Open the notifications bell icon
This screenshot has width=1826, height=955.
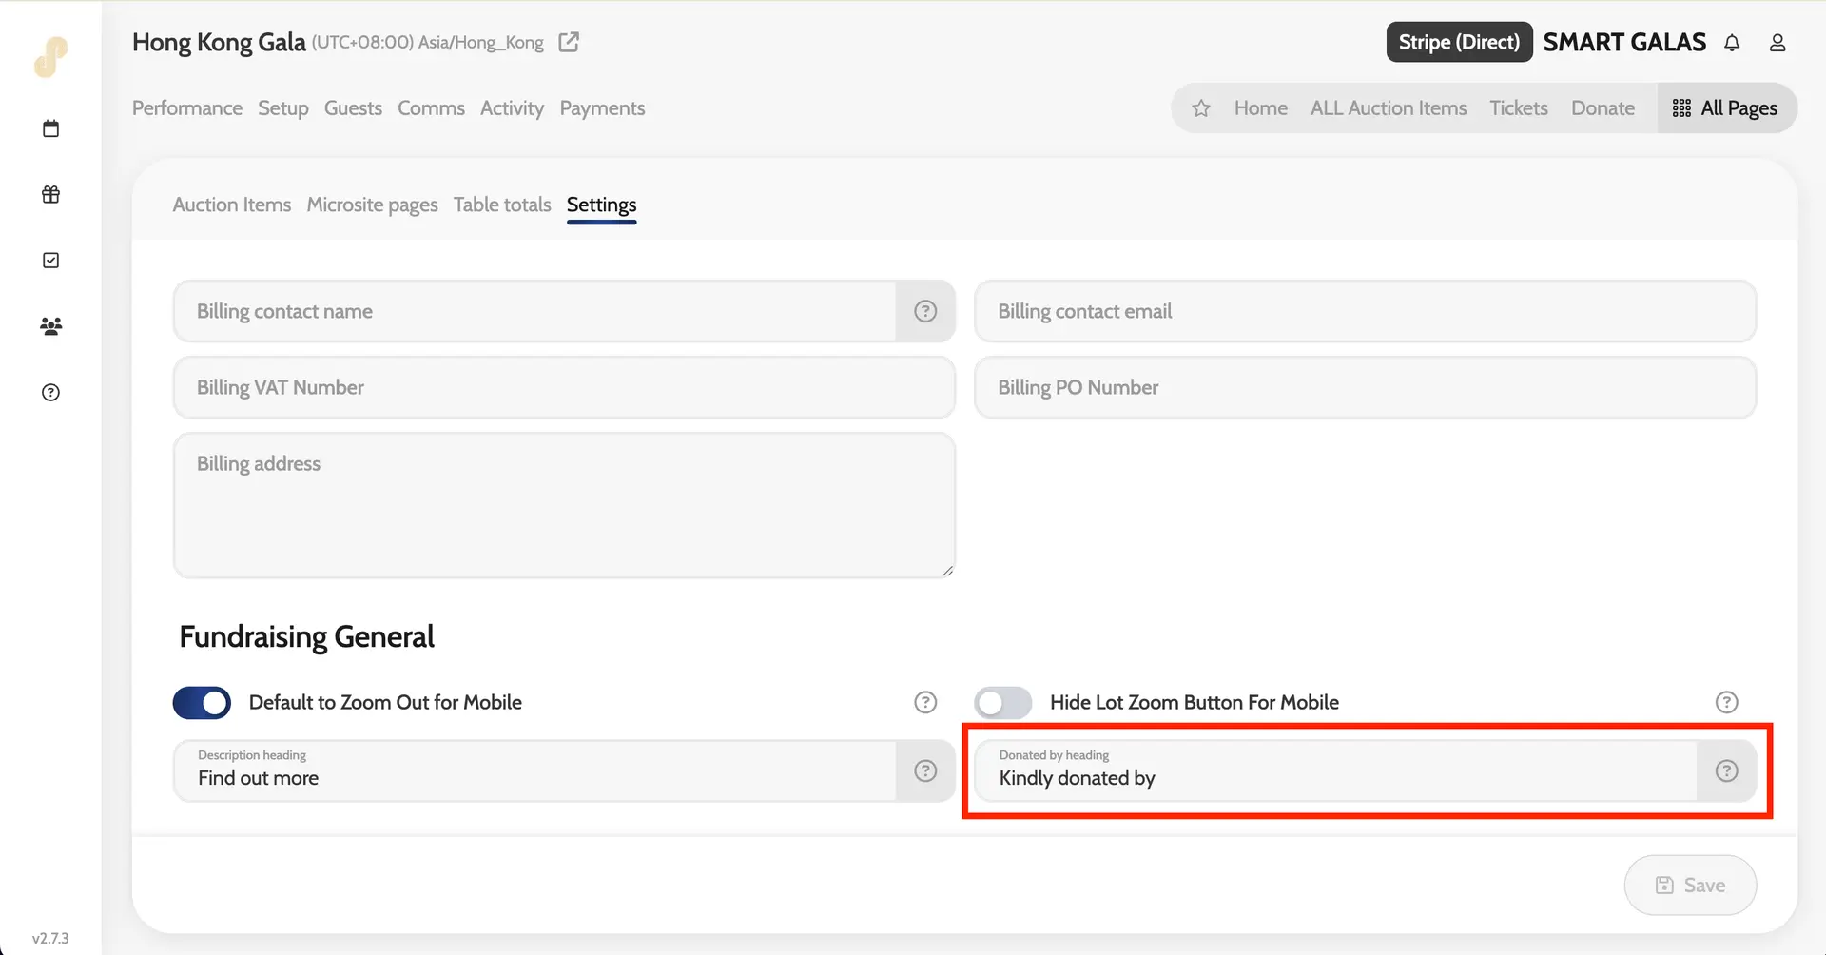pyautogui.click(x=1732, y=43)
